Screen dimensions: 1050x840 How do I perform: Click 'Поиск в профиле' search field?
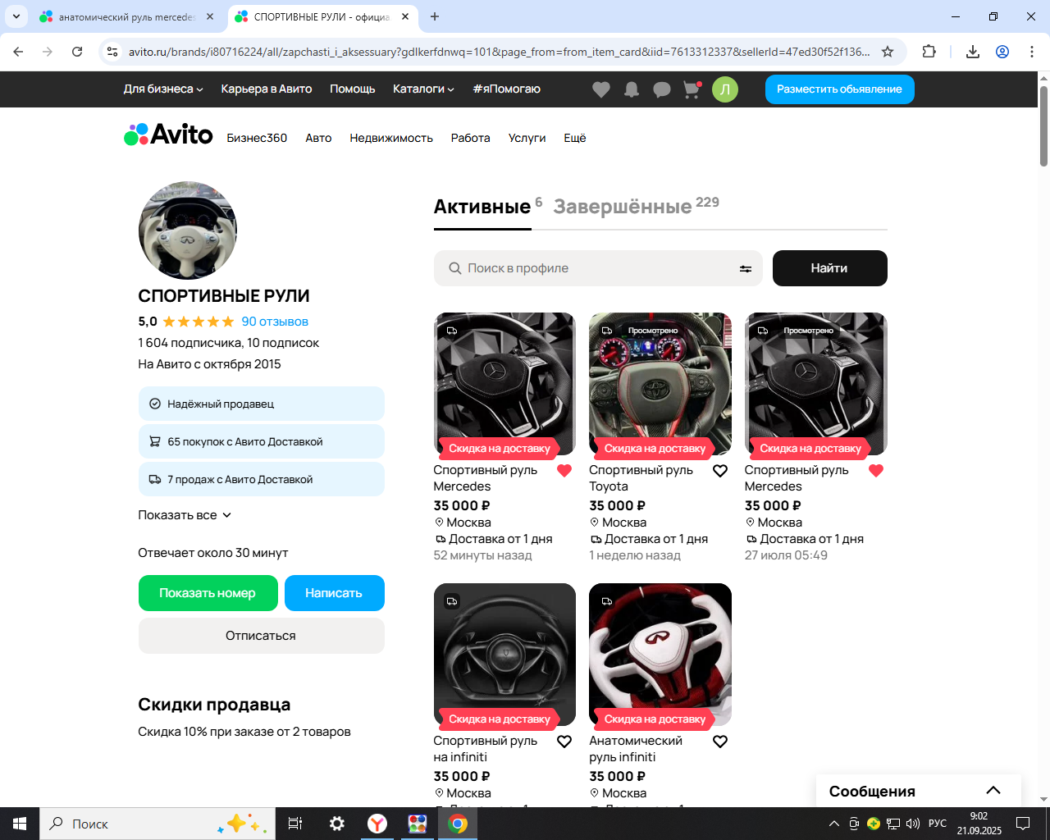(x=598, y=268)
